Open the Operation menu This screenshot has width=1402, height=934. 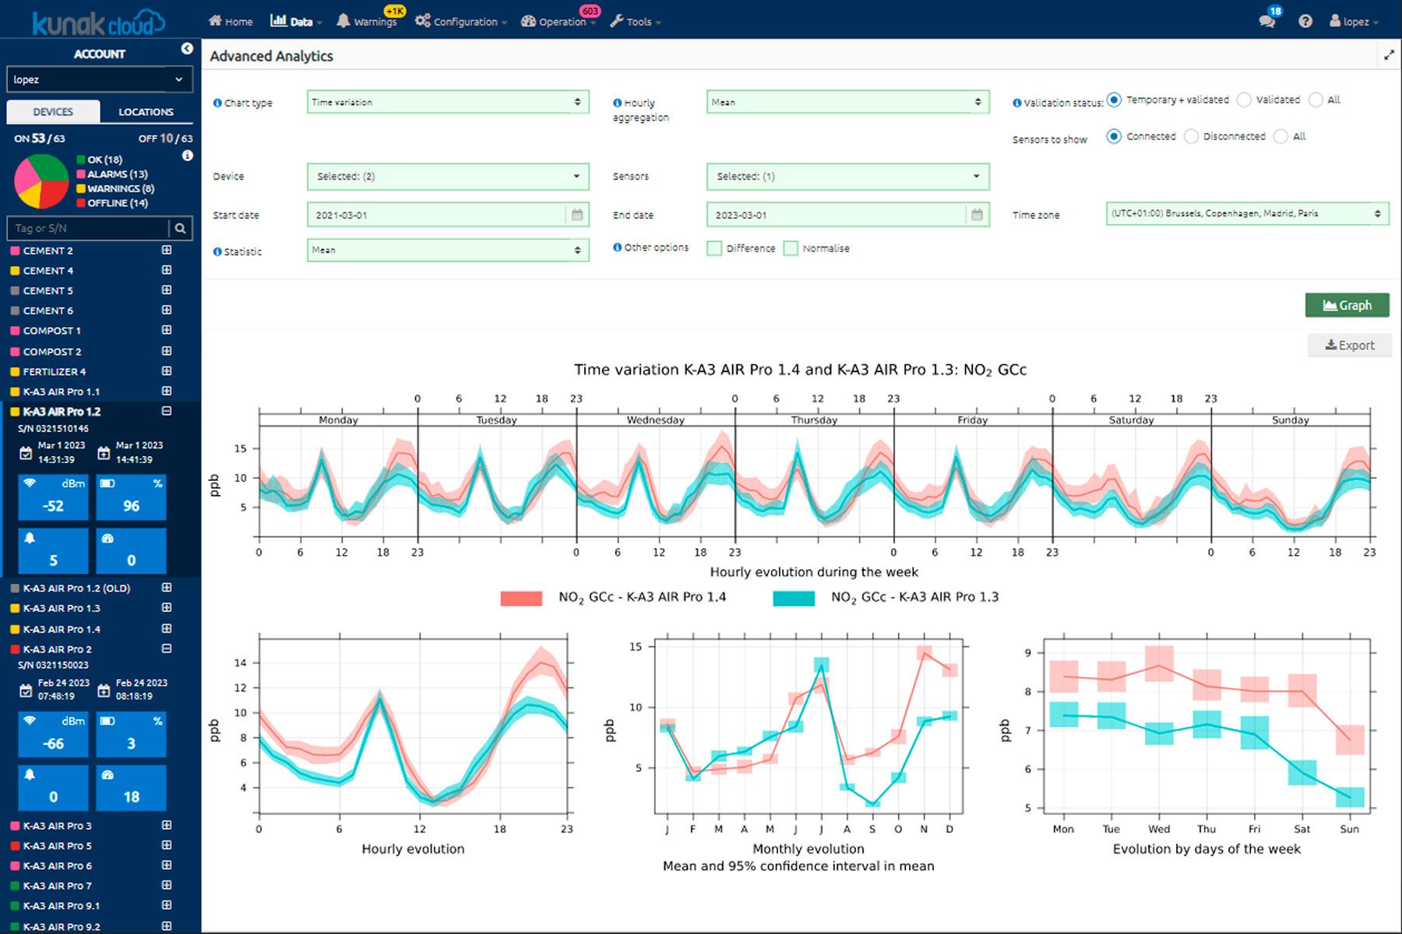[558, 22]
